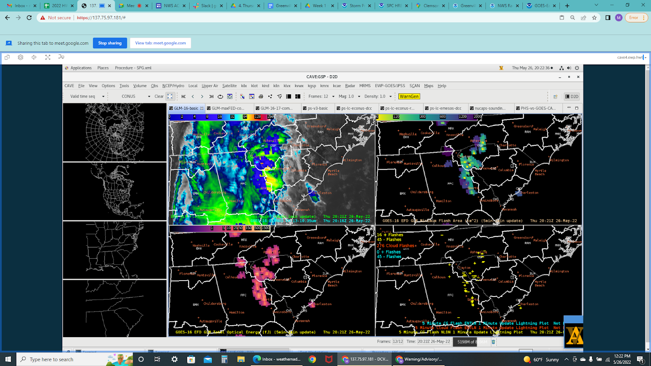Screen dimensions: 651x366
Task: Switch to ps-v3-basic editor tab
Action: coord(318,108)
